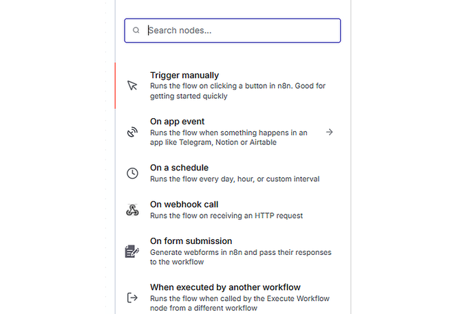Pick the On a schedule trigger

(x=179, y=168)
